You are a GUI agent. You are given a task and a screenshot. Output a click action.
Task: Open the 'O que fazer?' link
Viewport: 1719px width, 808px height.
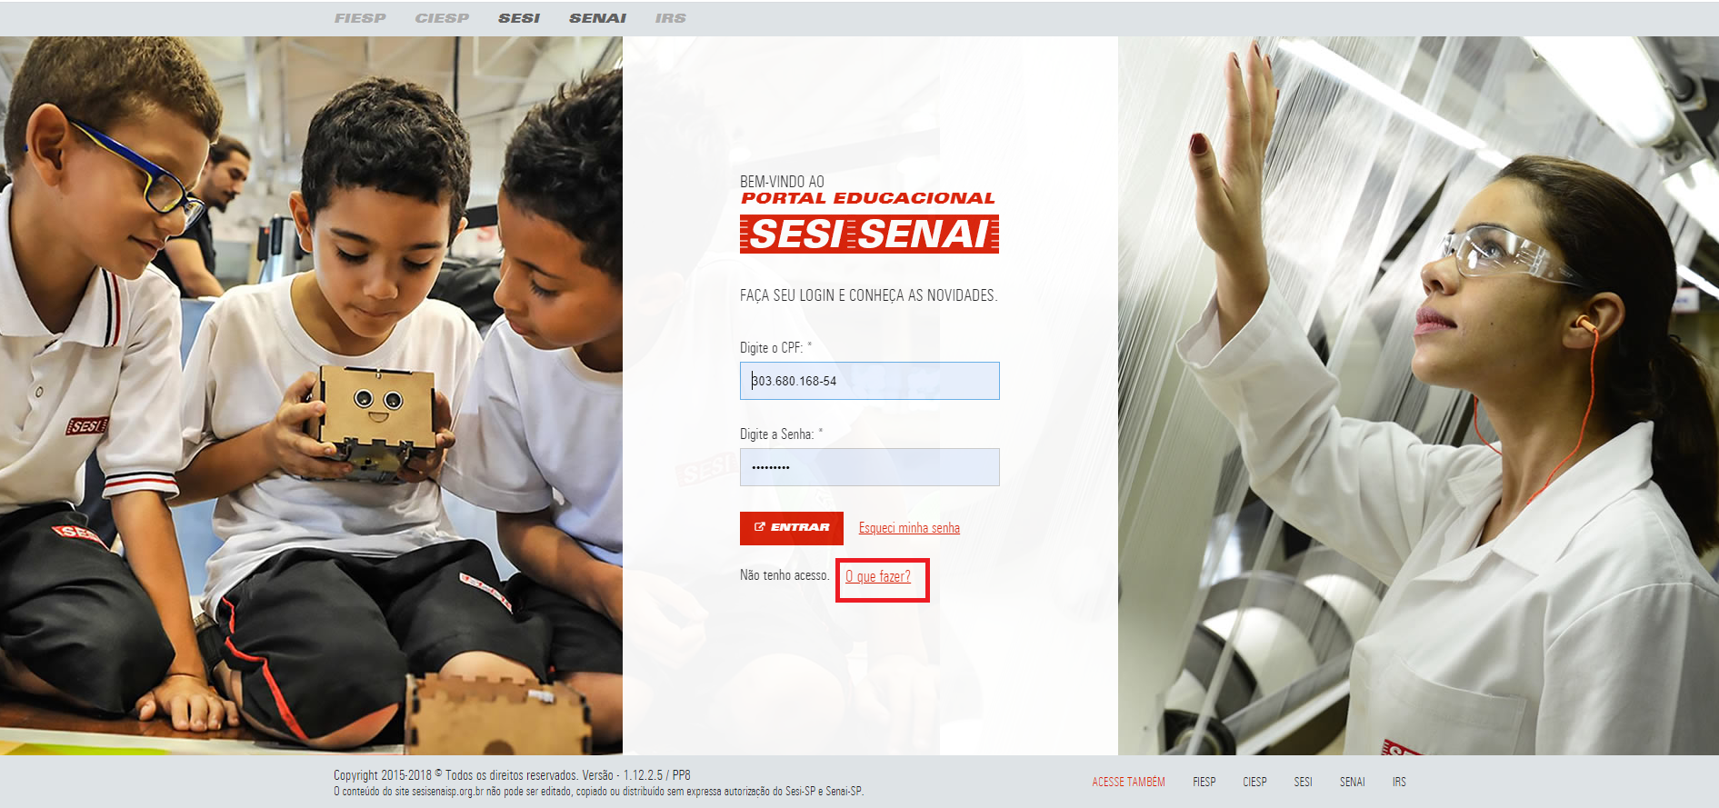click(878, 576)
